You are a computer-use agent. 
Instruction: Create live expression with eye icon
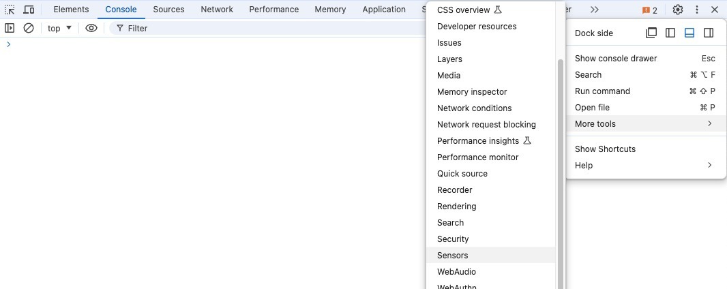coord(91,28)
